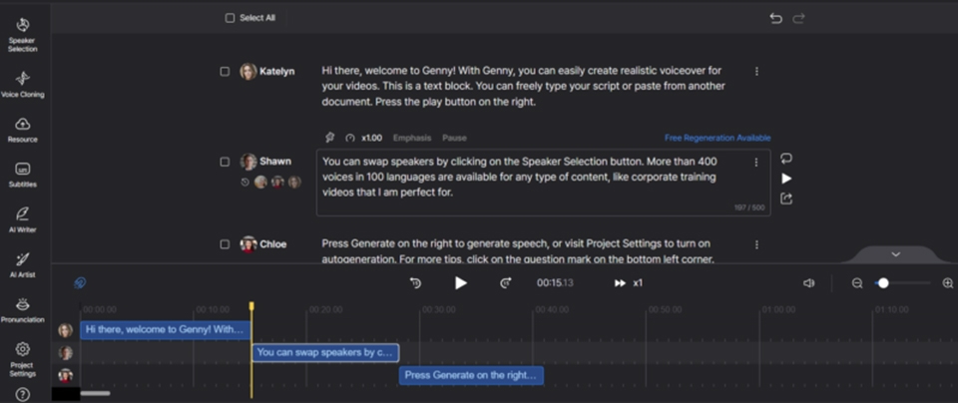The width and height of the screenshot is (958, 403).
Task: Open the Subtitles panel
Action: point(22,174)
